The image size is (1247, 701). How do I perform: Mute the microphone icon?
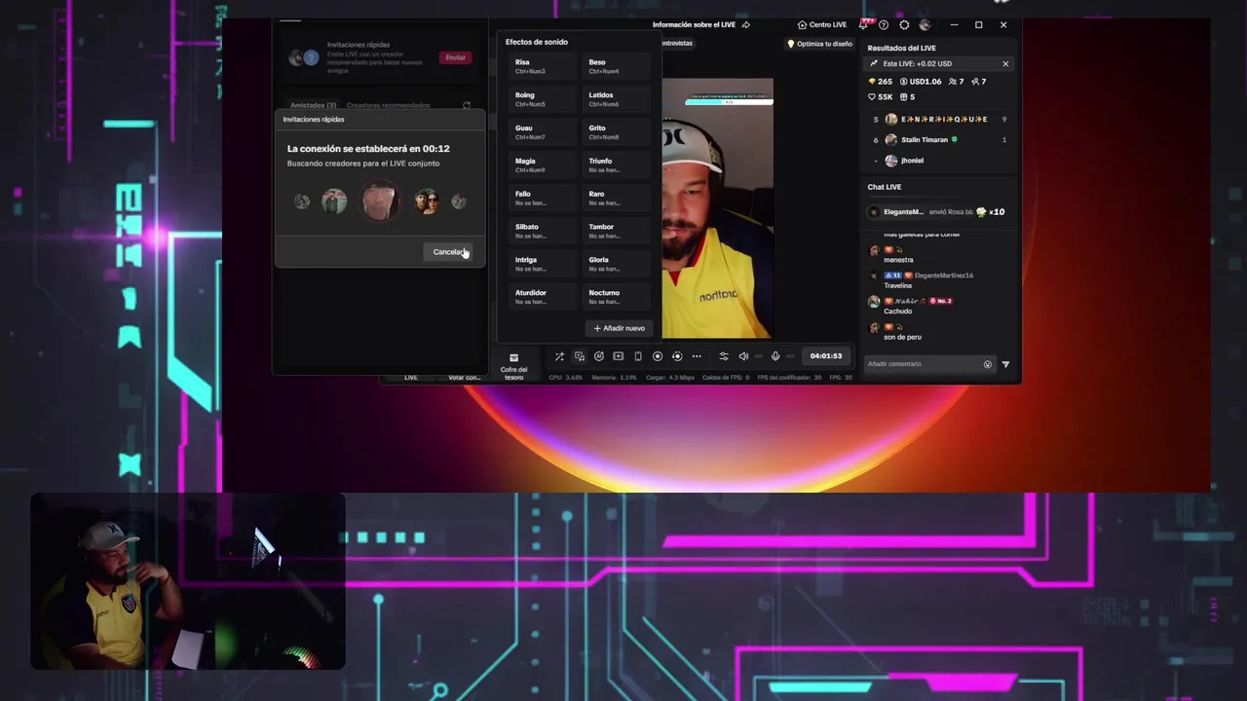pos(775,356)
